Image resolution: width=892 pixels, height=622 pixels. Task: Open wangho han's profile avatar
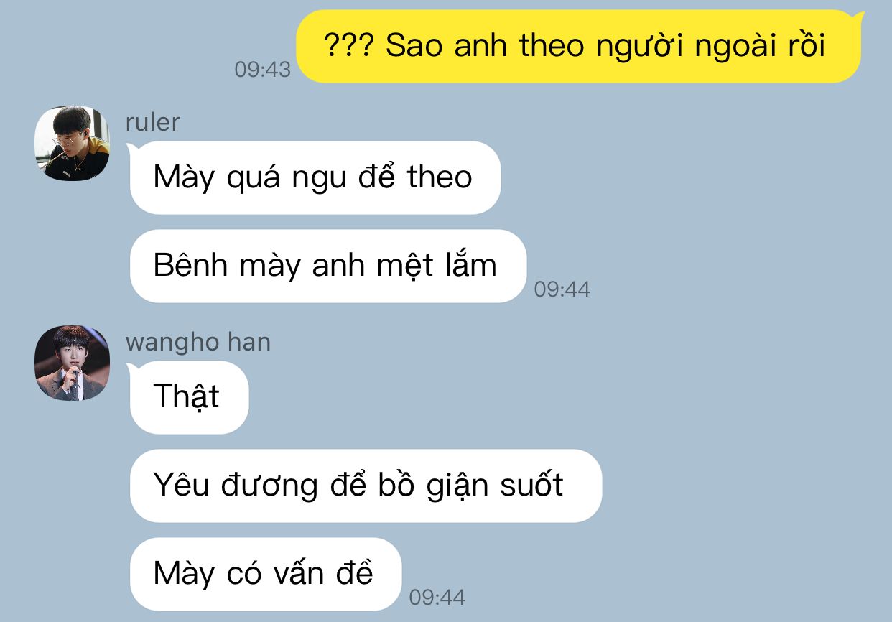pos(72,363)
